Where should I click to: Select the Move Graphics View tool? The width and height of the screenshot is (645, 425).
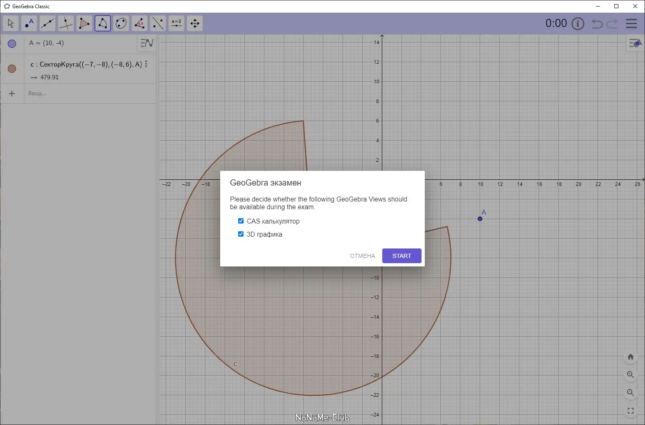195,23
